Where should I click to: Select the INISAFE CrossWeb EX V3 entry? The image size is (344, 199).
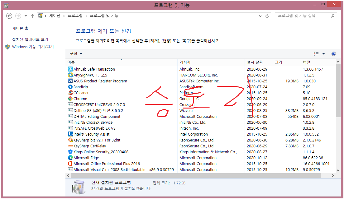94,128
